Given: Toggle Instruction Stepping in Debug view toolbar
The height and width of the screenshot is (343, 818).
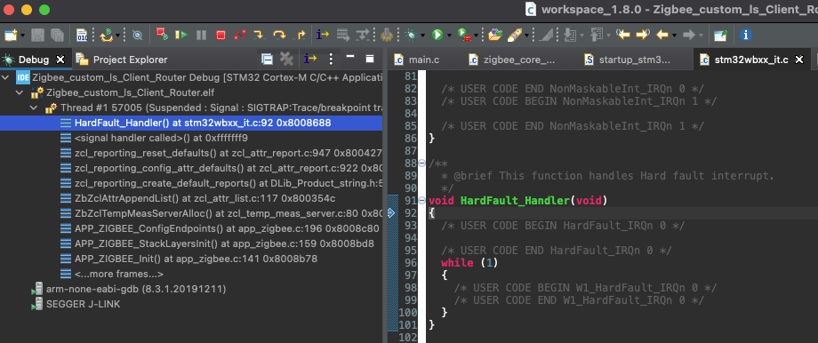Looking at the screenshot, I should coord(310,59).
